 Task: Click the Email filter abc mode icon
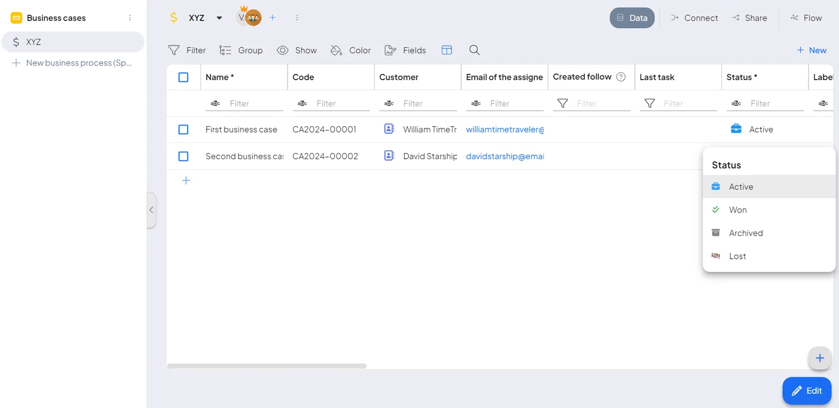pos(476,104)
